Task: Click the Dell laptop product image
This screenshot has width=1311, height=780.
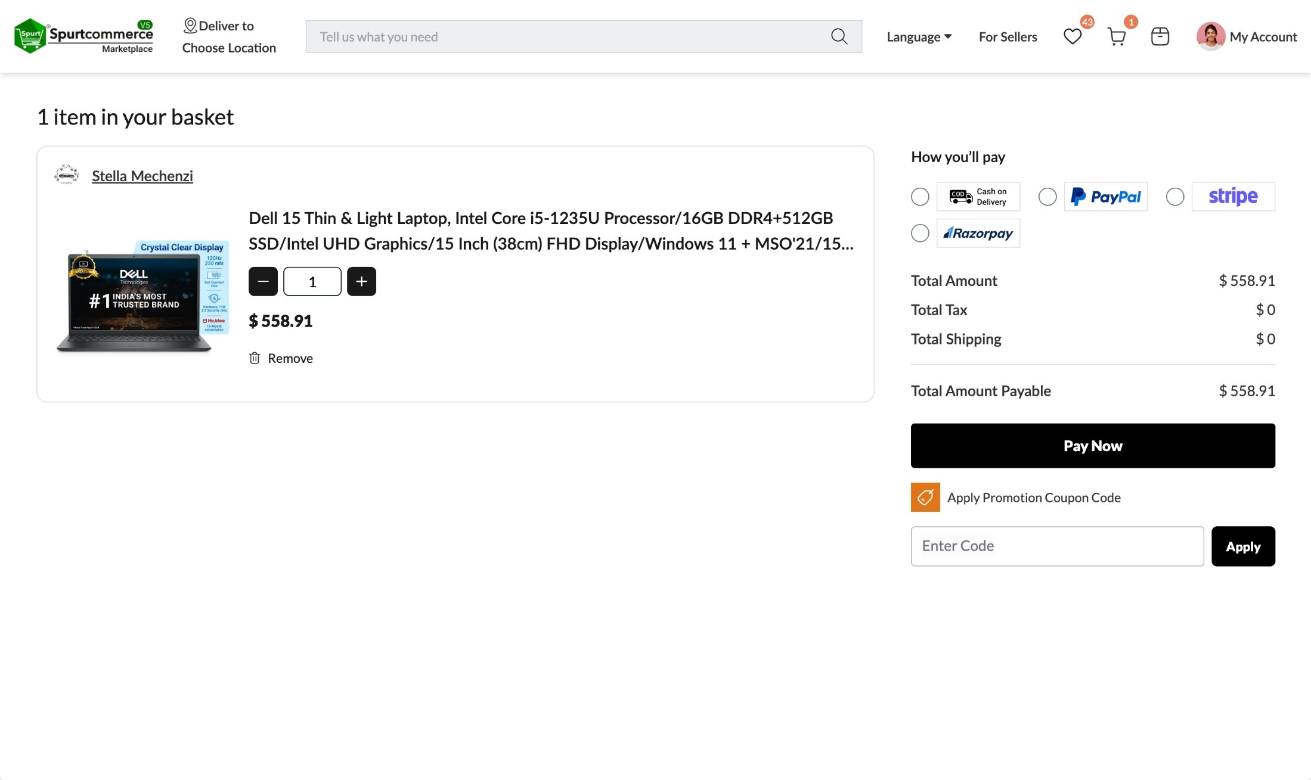Action: [142, 296]
